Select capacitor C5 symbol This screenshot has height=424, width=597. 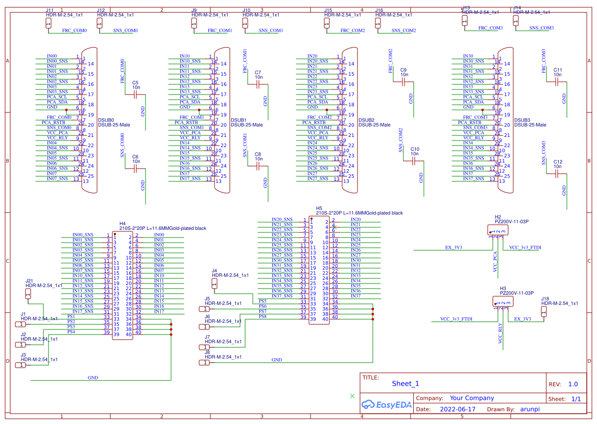click(x=135, y=96)
